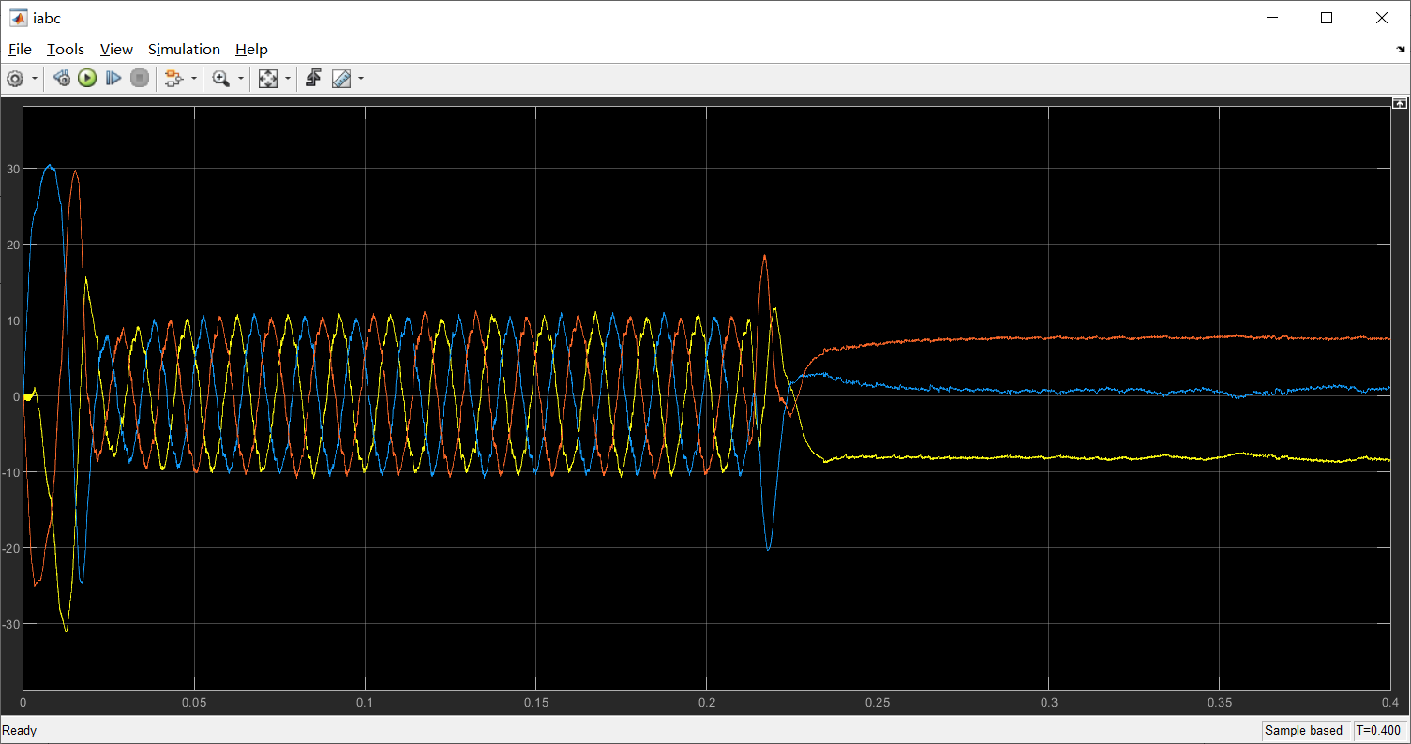The width and height of the screenshot is (1411, 744).
Task: Open the zoom tool dropdown arrow
Action: tap(241, 79)
